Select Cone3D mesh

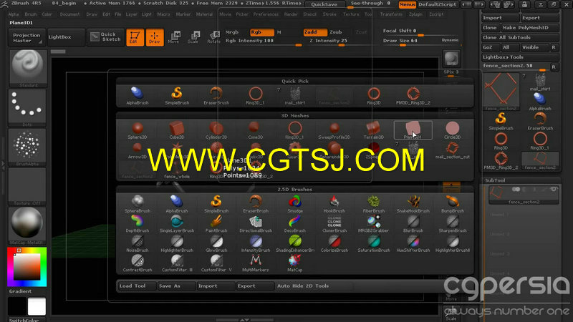pyautogui.click(x=256, y=130)
